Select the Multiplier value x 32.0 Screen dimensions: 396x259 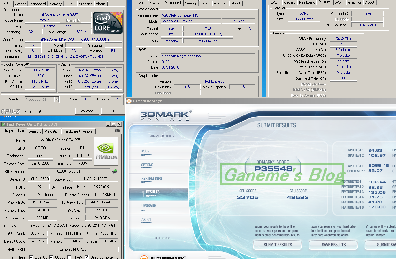[40, 76]
